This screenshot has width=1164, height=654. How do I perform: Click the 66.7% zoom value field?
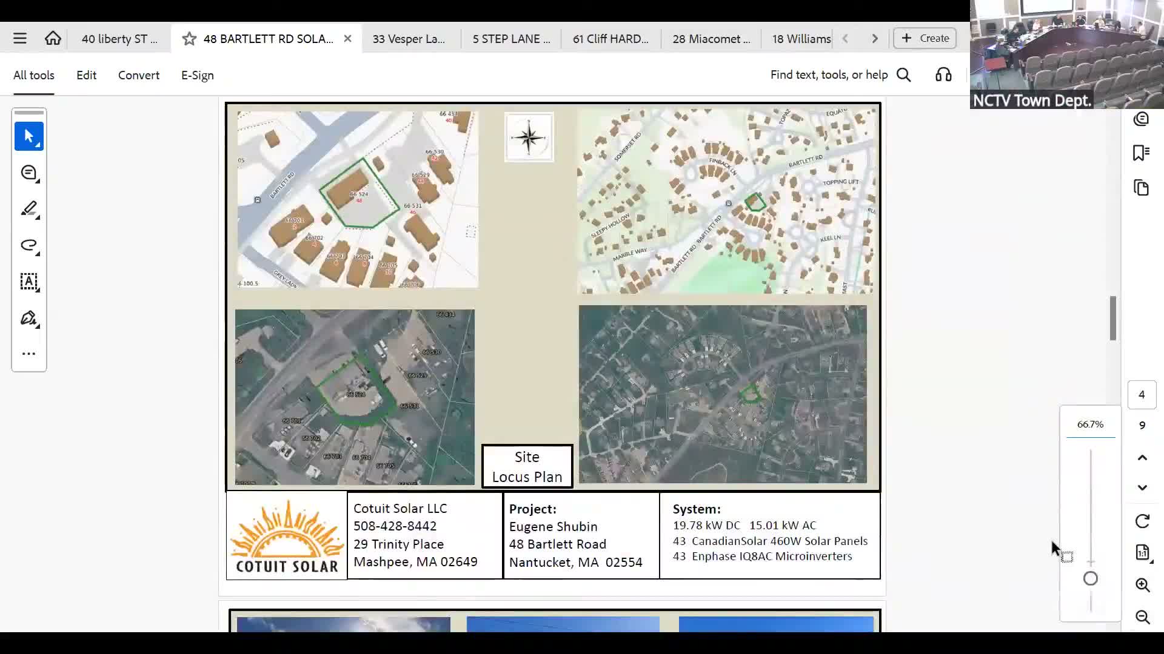(1091, 424)
